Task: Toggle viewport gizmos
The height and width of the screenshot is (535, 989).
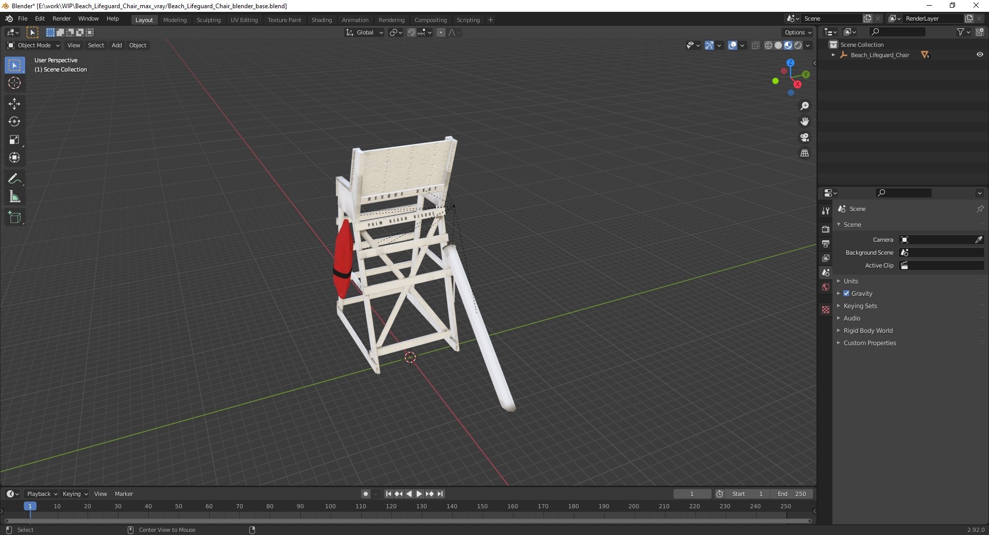Action: tap(709, 45)
